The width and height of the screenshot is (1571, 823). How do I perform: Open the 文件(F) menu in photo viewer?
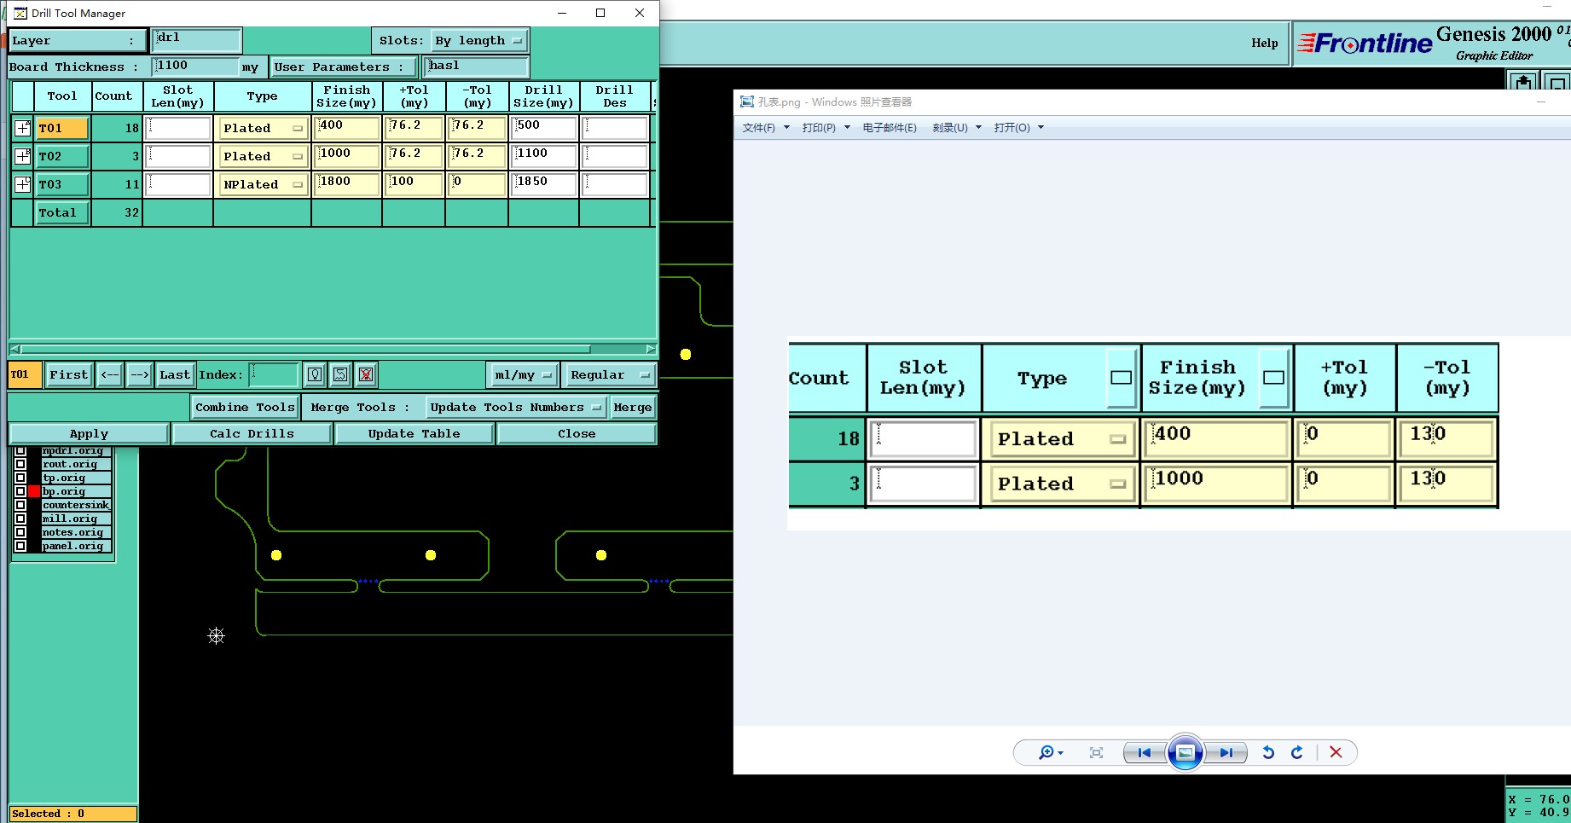766,128
